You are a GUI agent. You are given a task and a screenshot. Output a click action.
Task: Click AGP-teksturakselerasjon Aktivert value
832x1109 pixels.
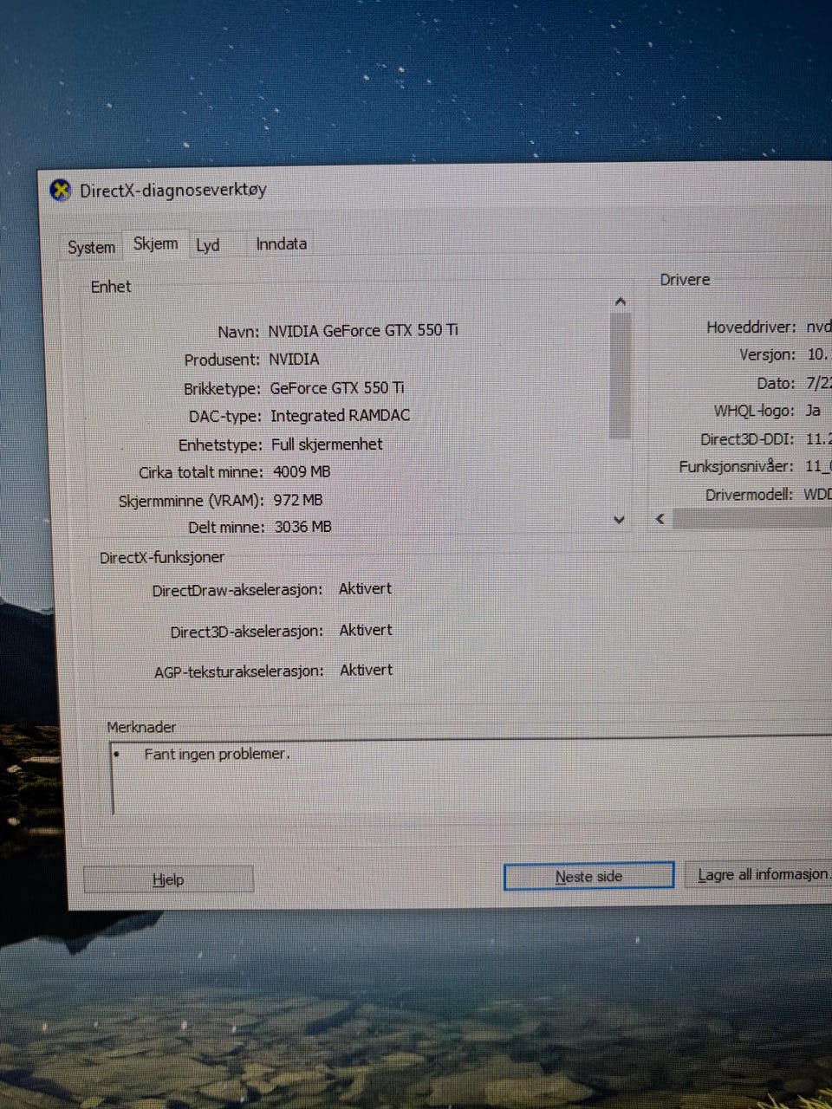[x=366, y=670]
